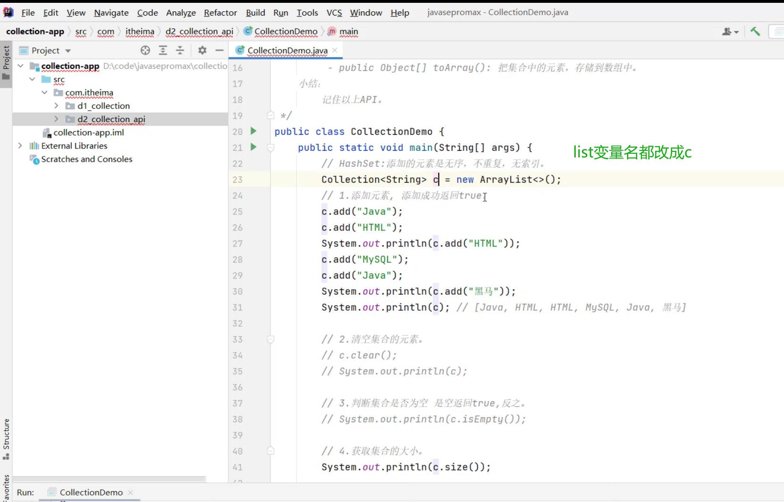
Task: Click the run gutter icon for main method
Action: [253, 147]
